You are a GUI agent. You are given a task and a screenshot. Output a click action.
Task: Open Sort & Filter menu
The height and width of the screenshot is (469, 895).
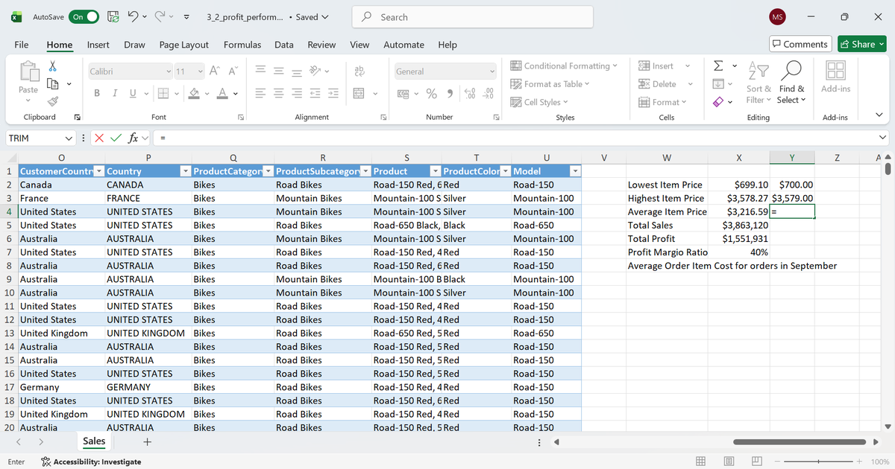click(x=759, y=82)
